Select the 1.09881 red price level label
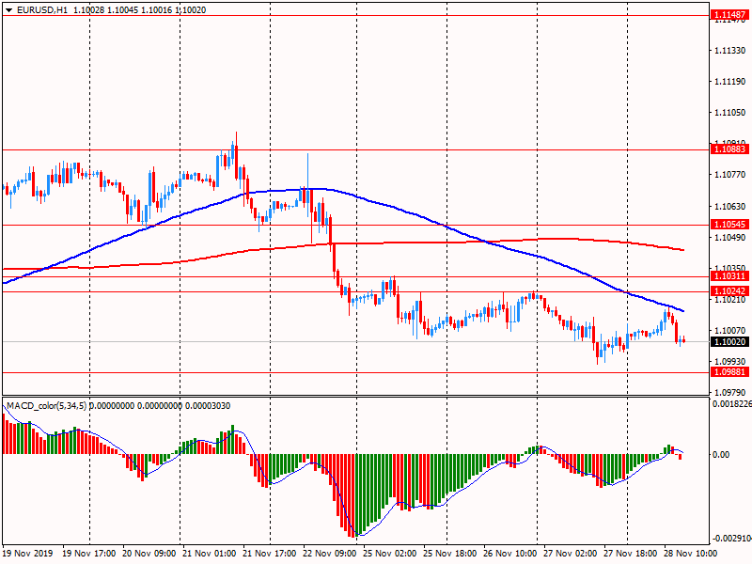Screen dimensions: 752x564 729,371
